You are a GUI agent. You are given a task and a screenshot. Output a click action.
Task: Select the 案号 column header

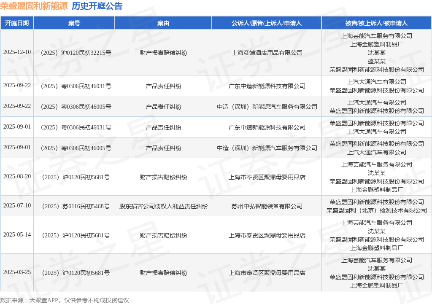point(74,23)
